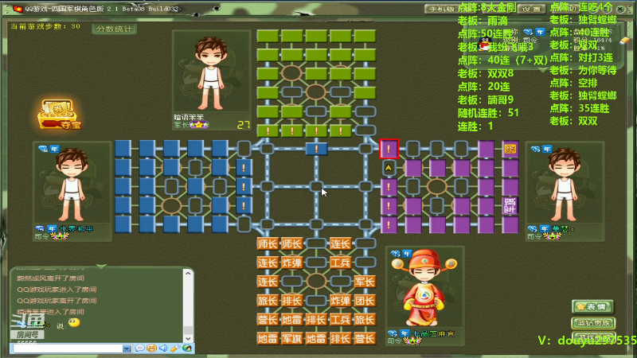Click the red-highlighted purple exclamation piece
Viewport: 637px width, 358px height.
389,149
